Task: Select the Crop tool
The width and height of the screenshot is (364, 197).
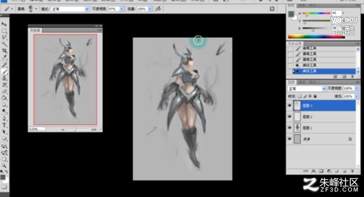Action: point(4,50)
